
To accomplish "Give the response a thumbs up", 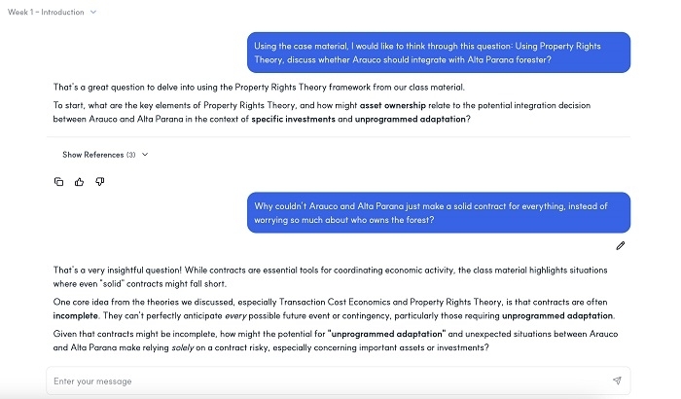I will point(79,181).
